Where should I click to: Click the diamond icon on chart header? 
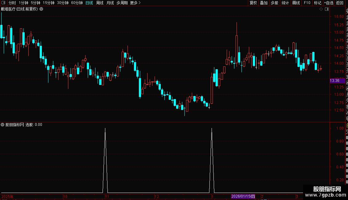tap(321, 9)
